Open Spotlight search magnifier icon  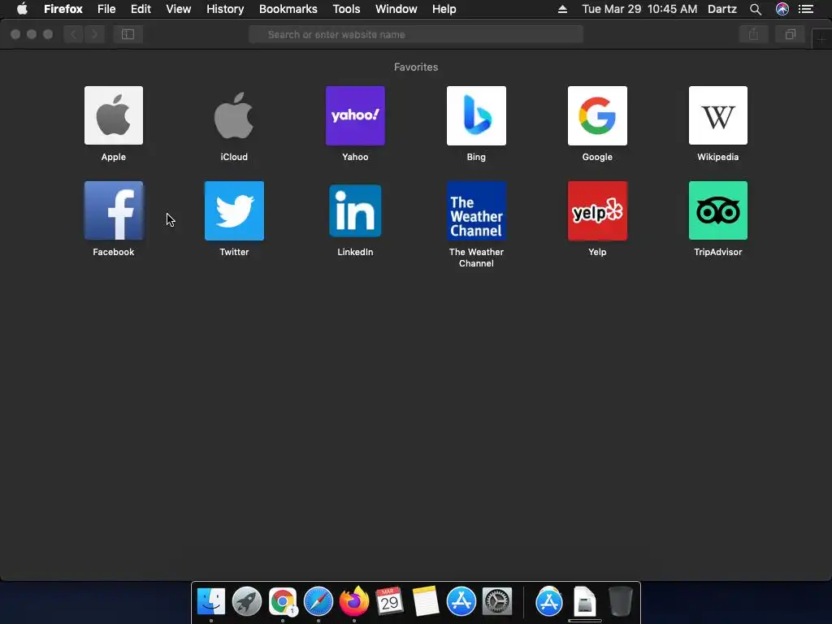(756, 9)
